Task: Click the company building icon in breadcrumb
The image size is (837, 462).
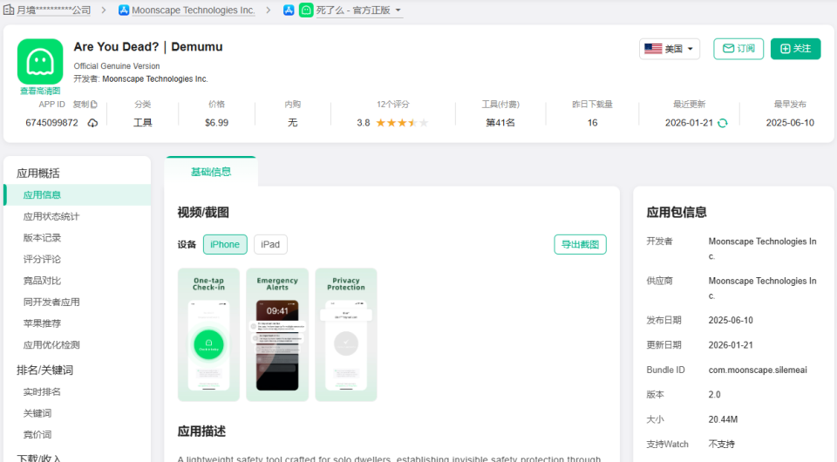Action: (9, 10)
